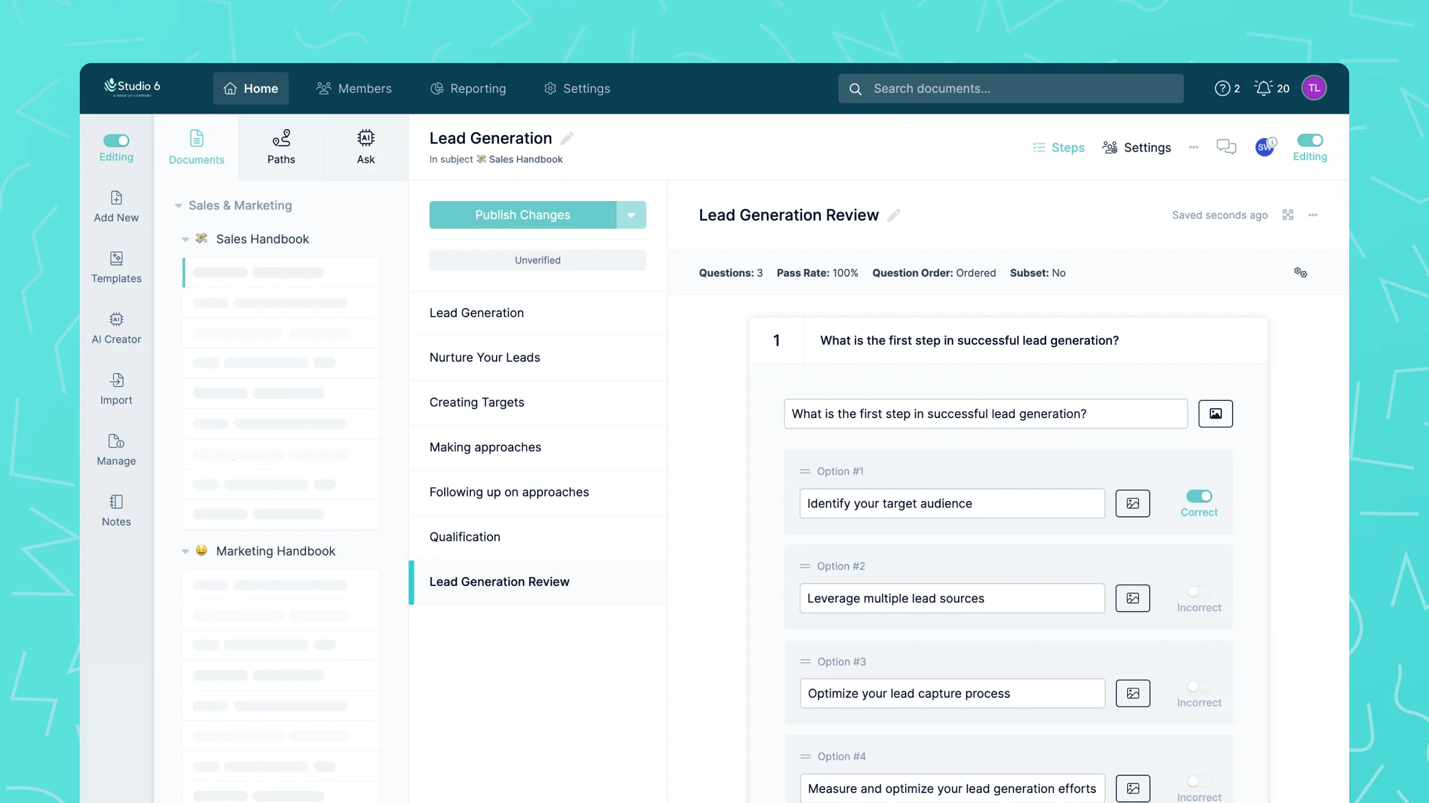The height and width of the screenshot is (803, 1429).
Task: Open the Reporting menu item
Action: coord(468,88)
